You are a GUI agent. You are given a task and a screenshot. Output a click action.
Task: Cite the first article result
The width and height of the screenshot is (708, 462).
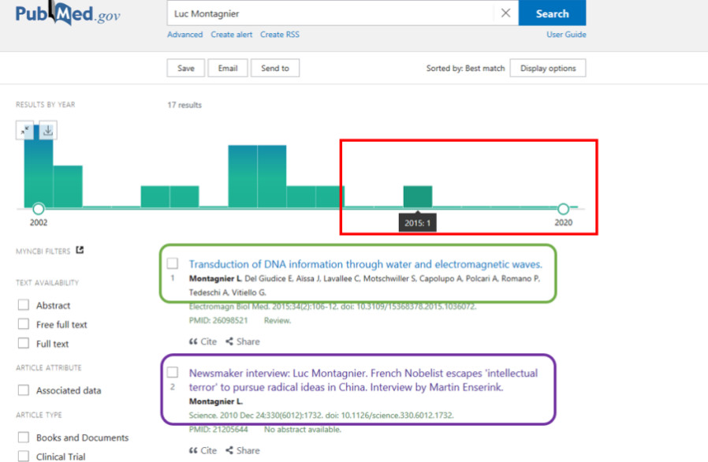pos(203,341)
